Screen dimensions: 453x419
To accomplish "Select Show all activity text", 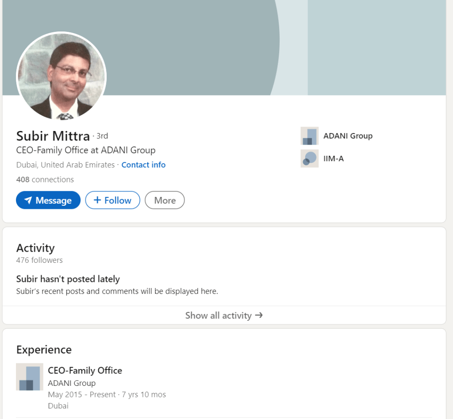I will 218,315.
